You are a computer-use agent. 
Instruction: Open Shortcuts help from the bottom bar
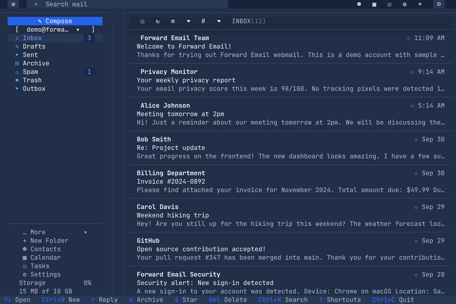tap(340, 300)
